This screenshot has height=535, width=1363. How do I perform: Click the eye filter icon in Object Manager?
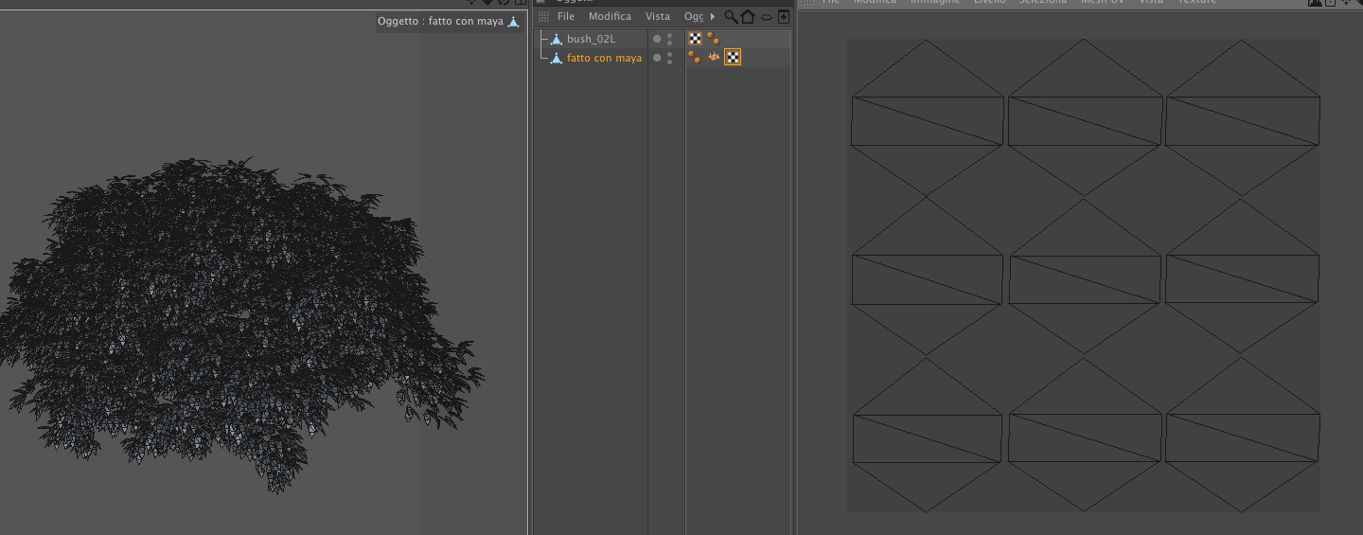point(766,16)
